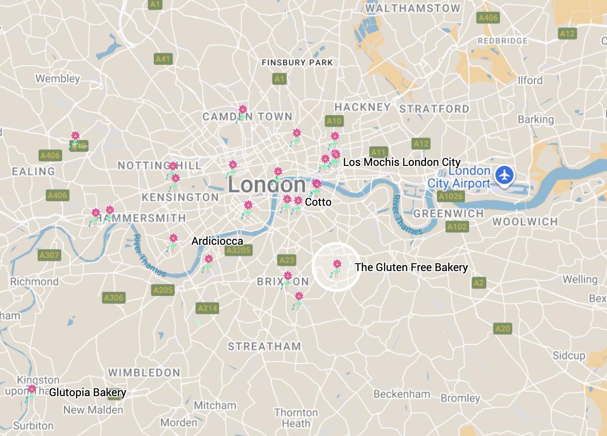Select the large London city label
This screenshot has width=607, height=436.
pyautogui.click(x=267, y=184)
